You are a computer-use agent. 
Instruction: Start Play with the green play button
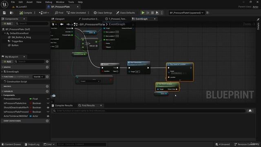[x=143, y=13]
